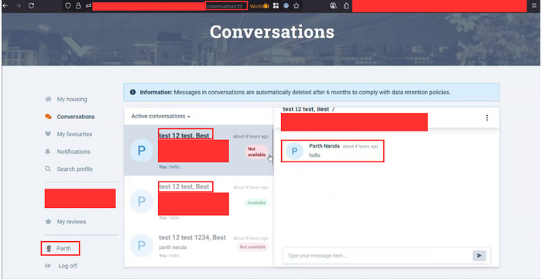The image size is (542, 279).
Task: Open the browser account icon
Action: (x=333, y=6)
